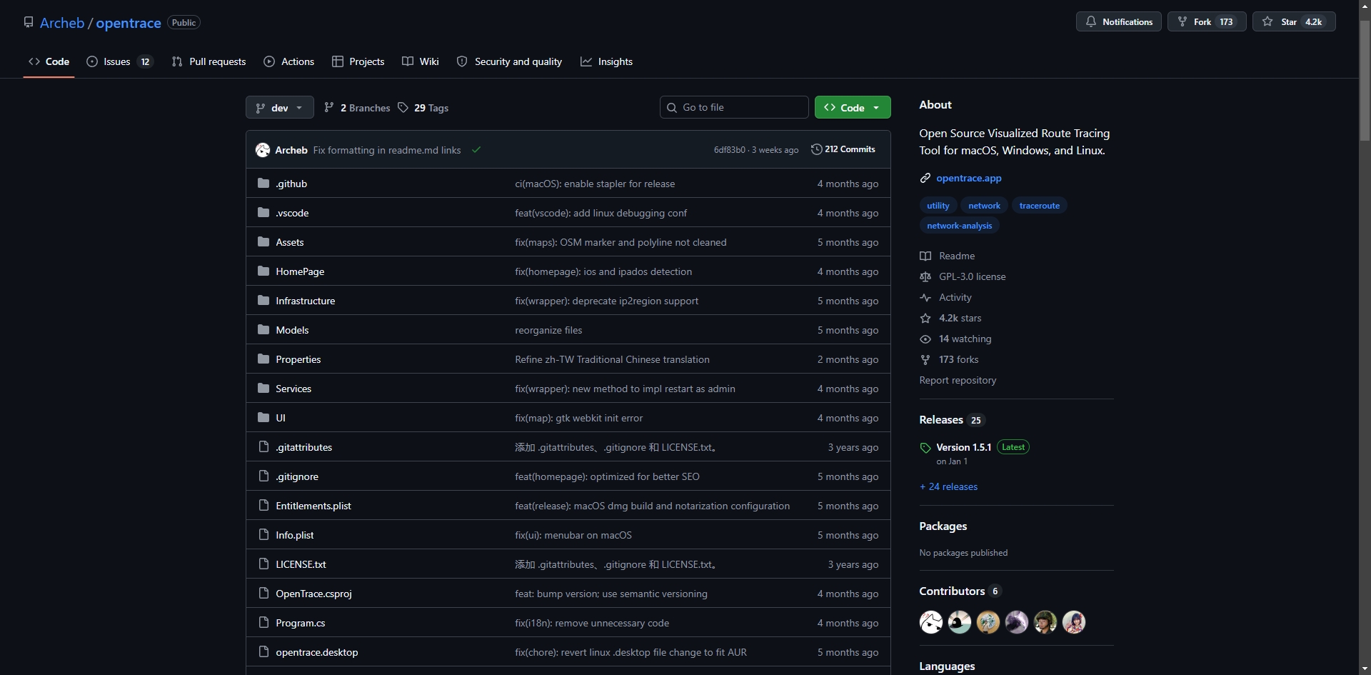Viewport: 1371px width, 675px height.
Task: Click the LICENSE.txt file icon
Action: [x=263, y=564]
